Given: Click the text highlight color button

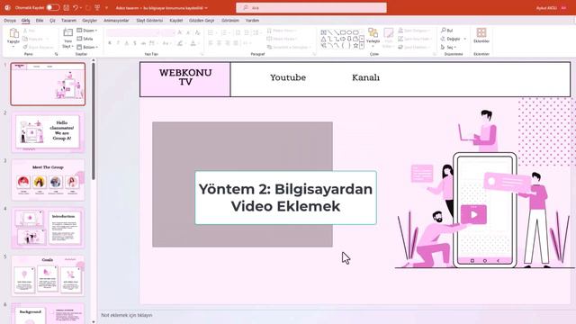Looking at the screenshot, I should [x=180, y=43].
